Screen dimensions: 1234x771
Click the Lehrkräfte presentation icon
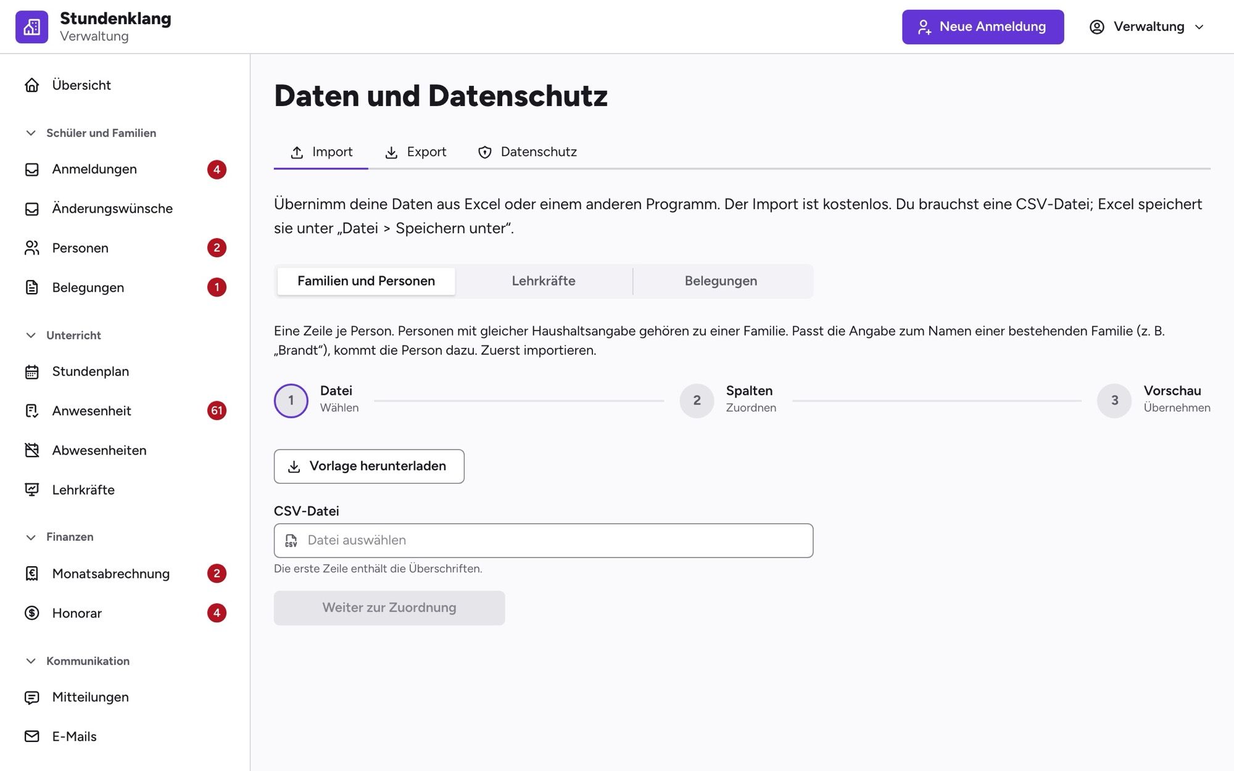31,490
